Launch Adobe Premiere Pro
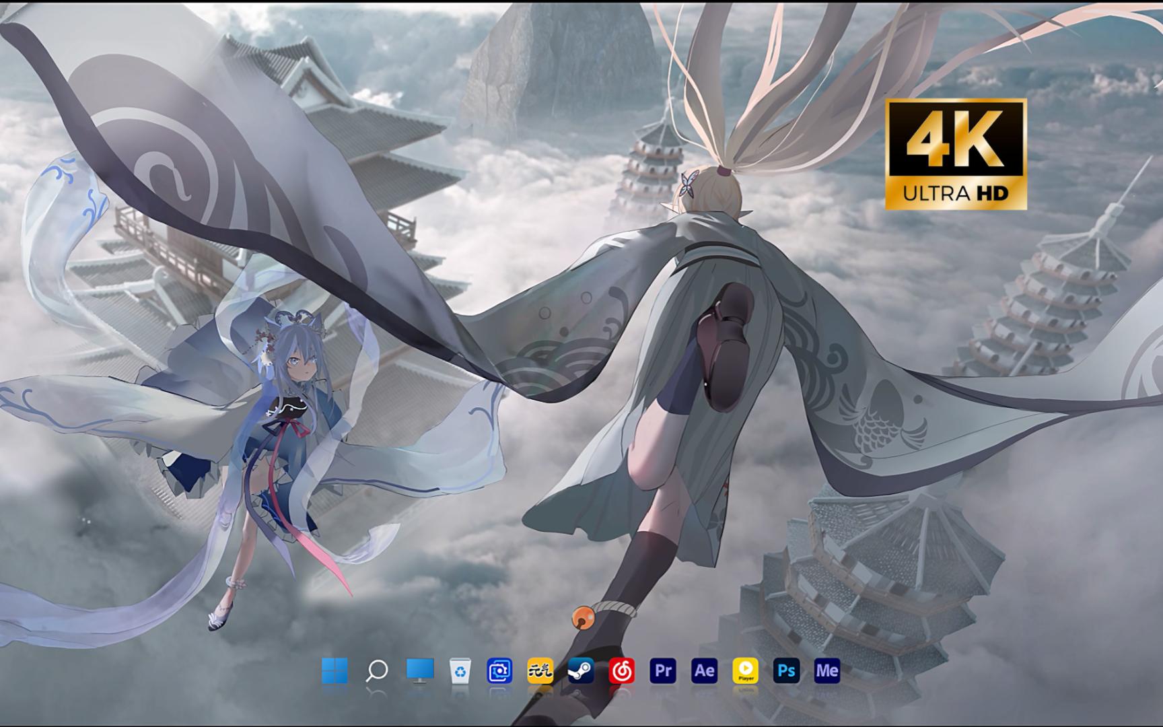Image resolution: width=1163 pixels, height=727 pixels. click(x=663, y=670)
